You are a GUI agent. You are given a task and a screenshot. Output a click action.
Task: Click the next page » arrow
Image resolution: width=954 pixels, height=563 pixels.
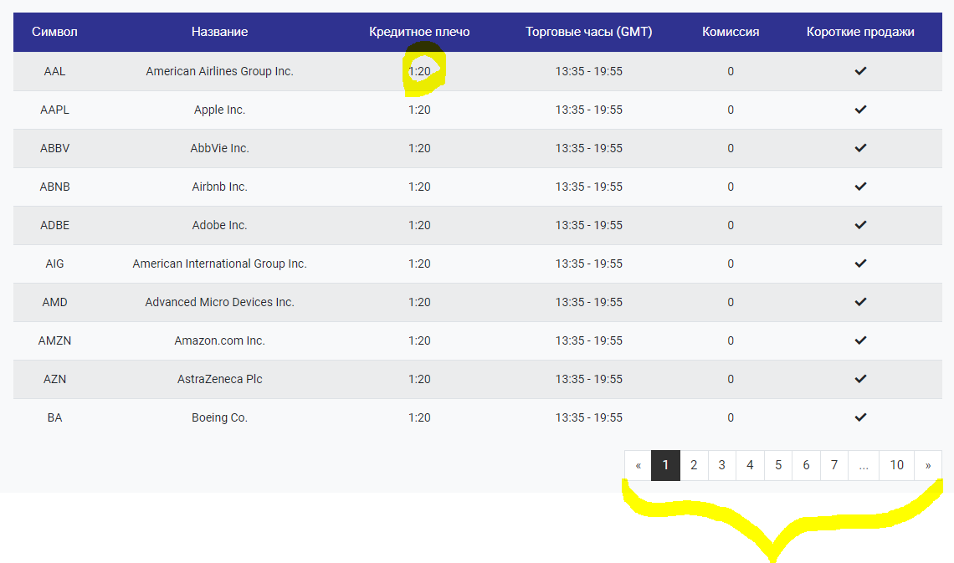tap(928, 465)
